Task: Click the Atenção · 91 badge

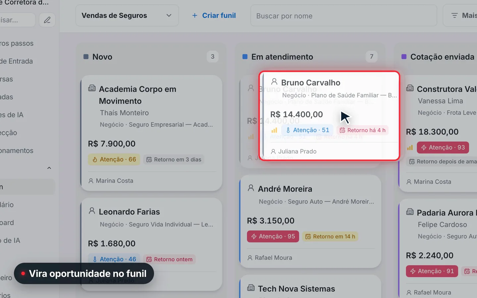Action: (x=432, y=271)
